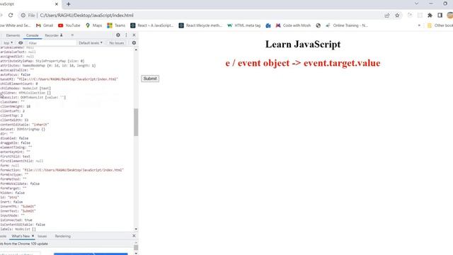
Task: Click the dataset: DOMStringMap row
Action: 23,129
